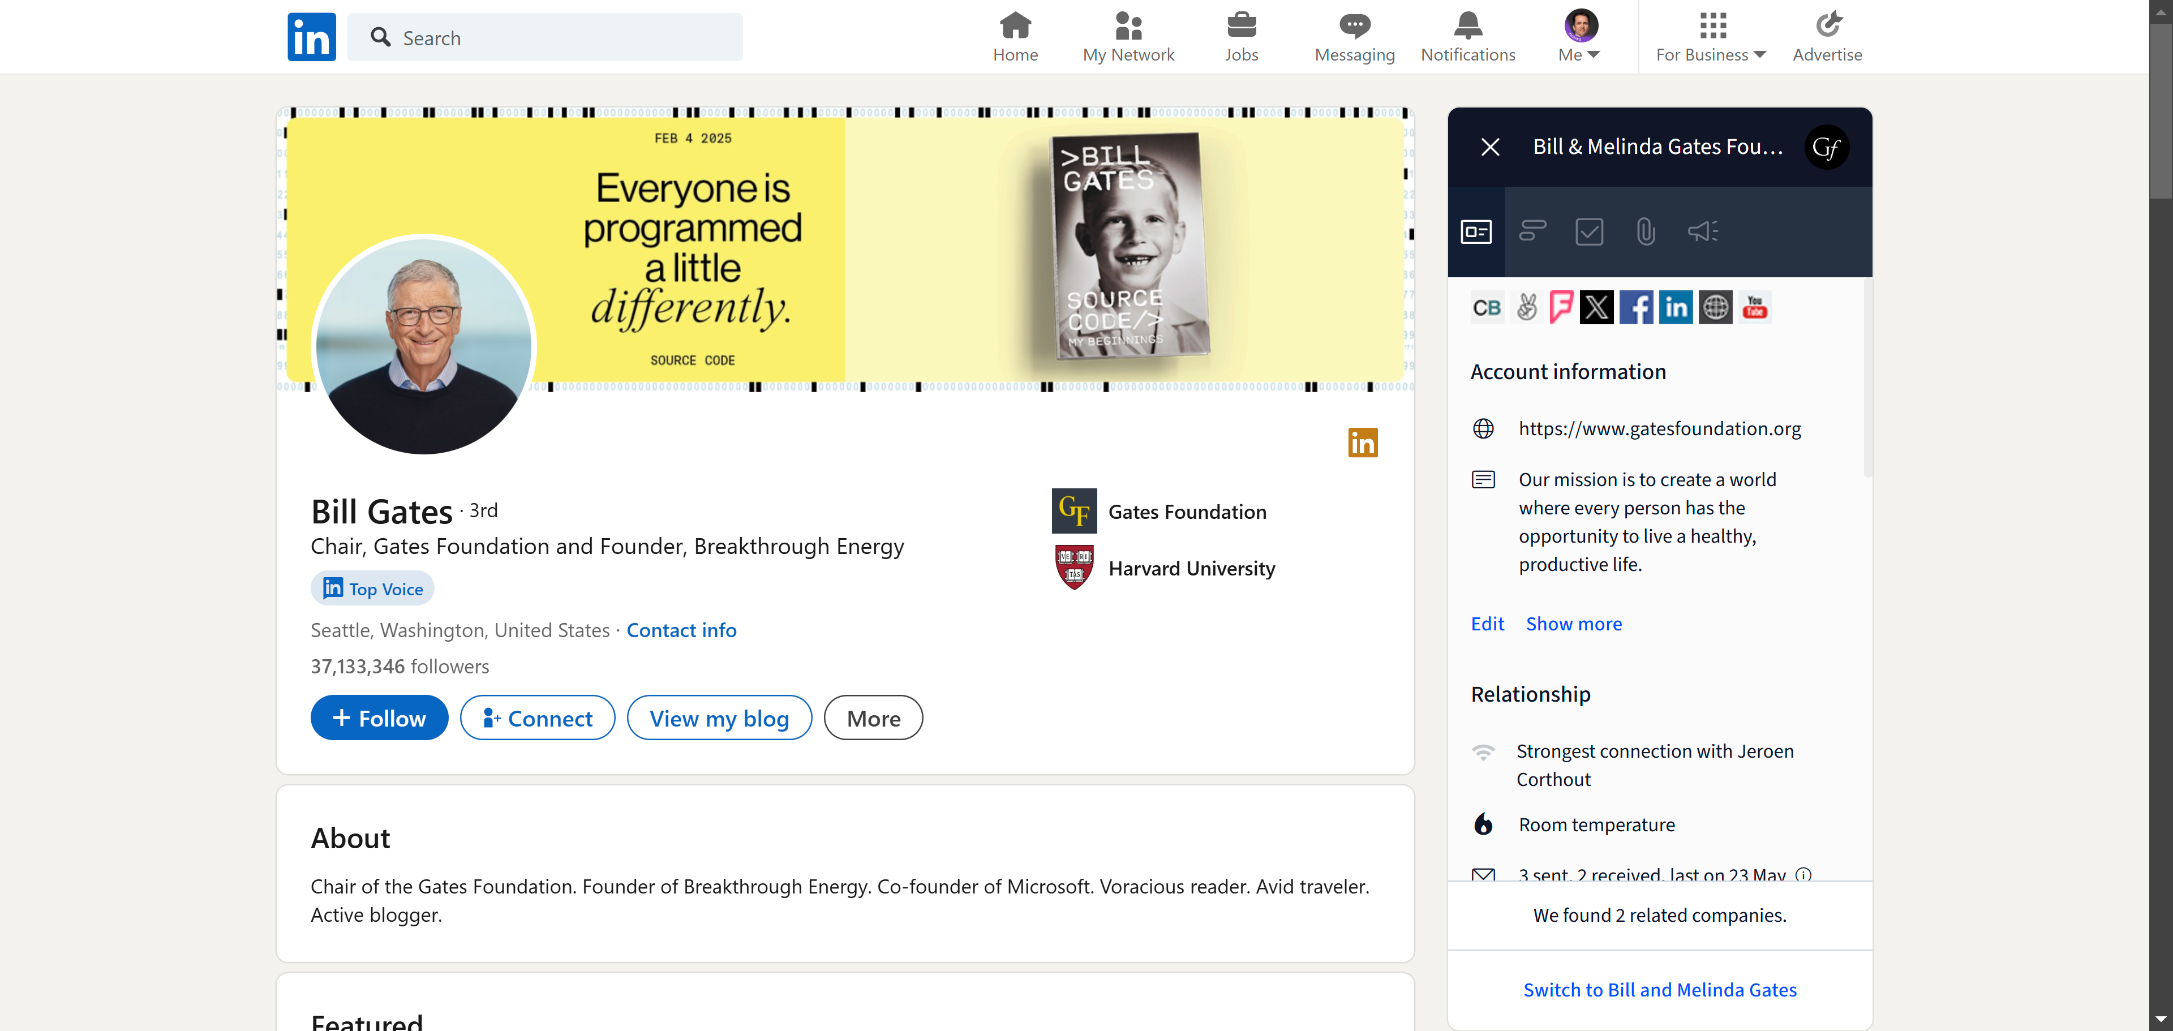Click the Facebook icon in sidebar
2173x1031 pixels.
pos(1635,307)
